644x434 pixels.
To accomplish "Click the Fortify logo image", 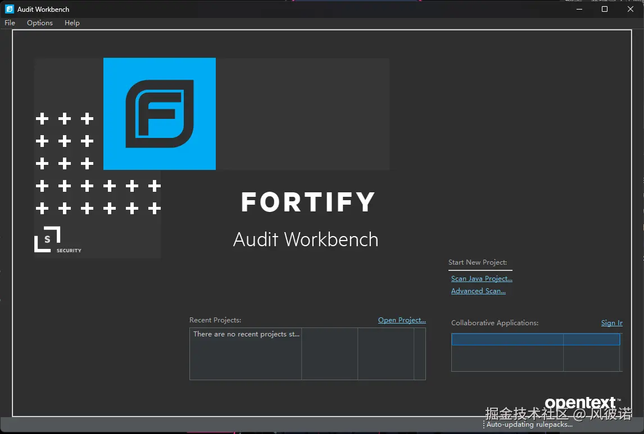I will 160,113.
